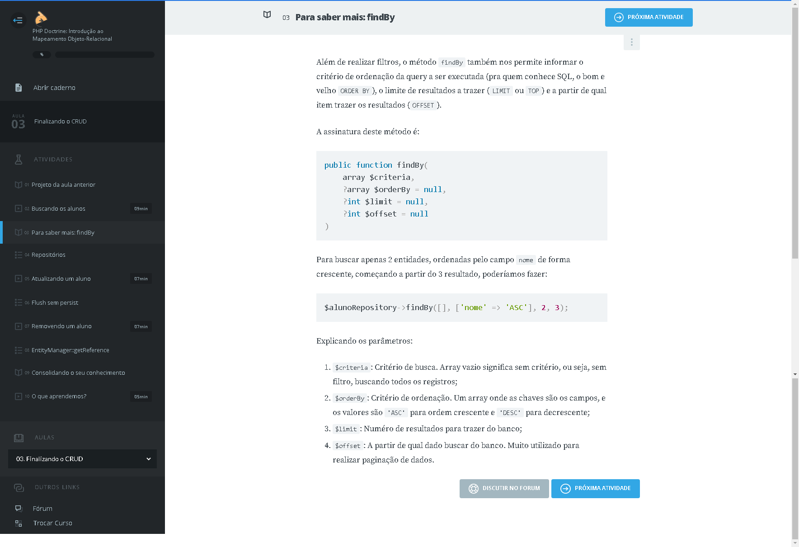This screenshot has width=799, height=547.
Task: Open the 'Buscando os alunos' video activity
Action: tap(58, 209)
